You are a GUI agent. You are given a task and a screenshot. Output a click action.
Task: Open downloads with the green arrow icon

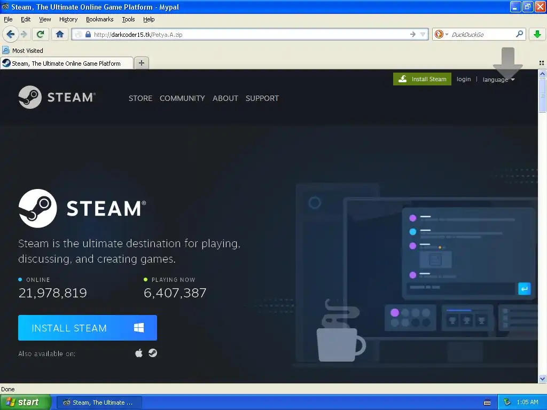[537, 34]
